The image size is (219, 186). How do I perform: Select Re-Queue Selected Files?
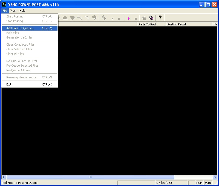point(30,66)
